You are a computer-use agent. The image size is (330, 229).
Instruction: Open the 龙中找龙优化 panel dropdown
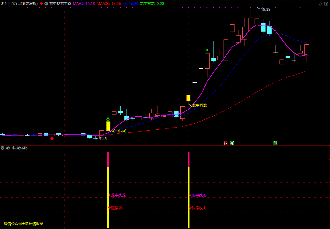coord(2,148)
